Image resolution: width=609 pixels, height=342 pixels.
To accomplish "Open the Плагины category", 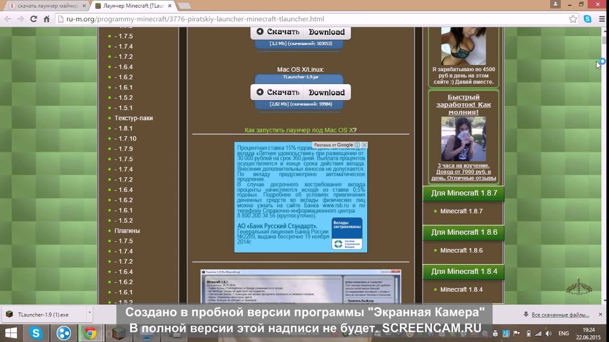I will (x=127, y=230).
